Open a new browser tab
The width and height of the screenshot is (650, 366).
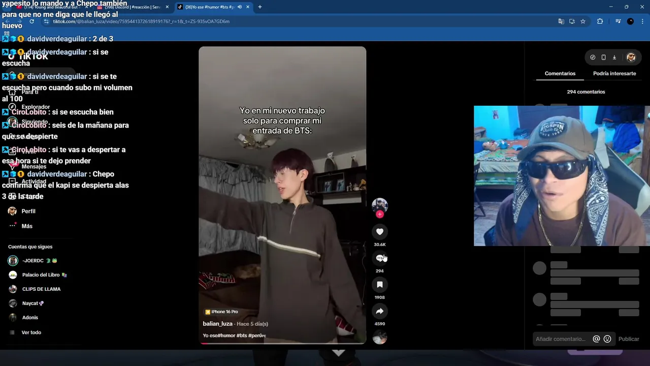(x=260, y=7)
